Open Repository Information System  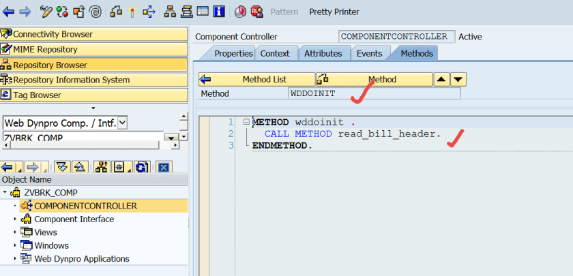tap(94, 80)
